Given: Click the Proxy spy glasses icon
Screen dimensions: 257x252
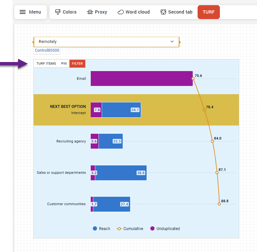Looking at the screenshot, I should pyautogui.click(x=90, y=12).
